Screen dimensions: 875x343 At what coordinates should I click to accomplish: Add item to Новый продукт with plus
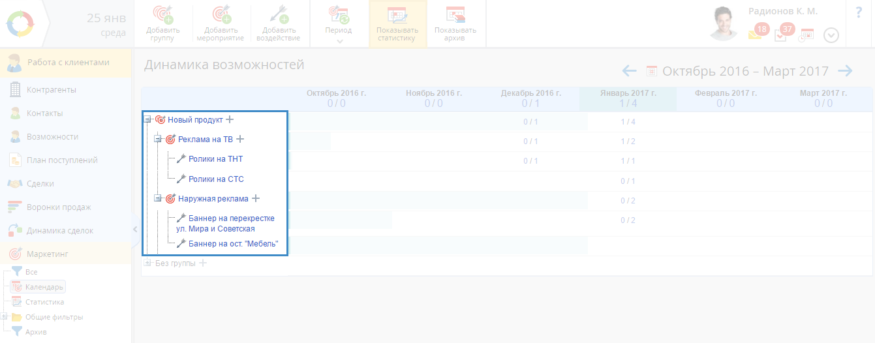pos(230,120)
